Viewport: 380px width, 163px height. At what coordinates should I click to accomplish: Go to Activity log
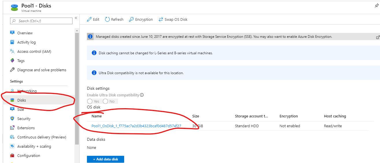coord(26,42)
